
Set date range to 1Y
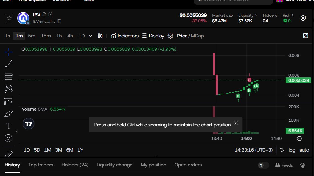click(x=80, y=150)
